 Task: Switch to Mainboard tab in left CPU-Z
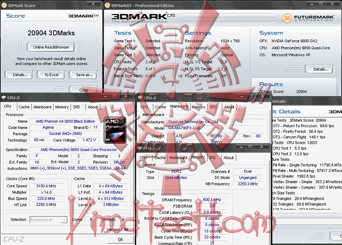[42, 107]
